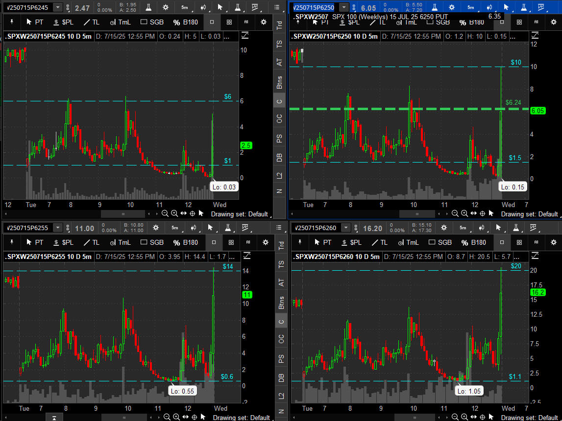Toggle the SGB box on the P6260 drawing toolbar
This screenshot has width=562, height=421.
441,242
